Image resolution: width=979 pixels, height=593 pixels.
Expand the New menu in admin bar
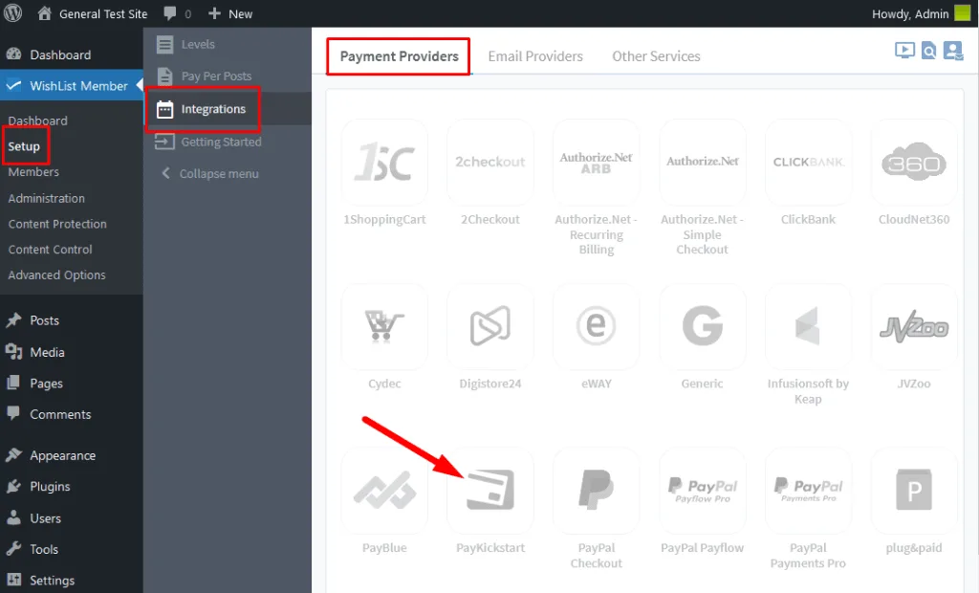(x=229, y=13)
